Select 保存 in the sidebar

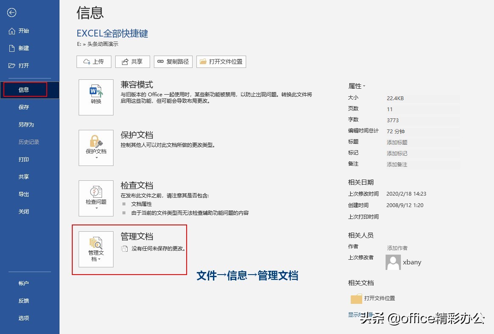[x=30, y=107]
